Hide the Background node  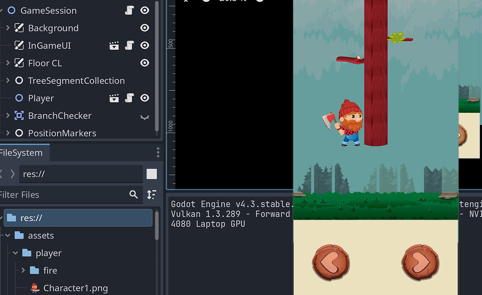click(145, 28)
